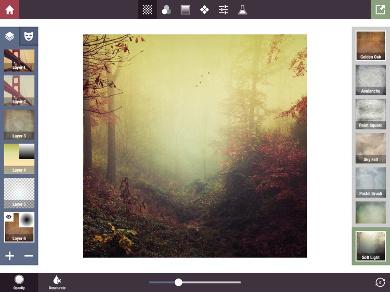Screen dimensions: 390x292
Task: Open the three-circles blend mode tool
Action: pyautogui.click(x=166, y=10)
